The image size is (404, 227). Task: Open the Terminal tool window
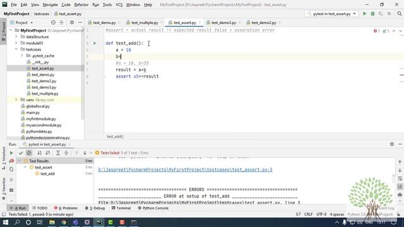coord(121,208)
